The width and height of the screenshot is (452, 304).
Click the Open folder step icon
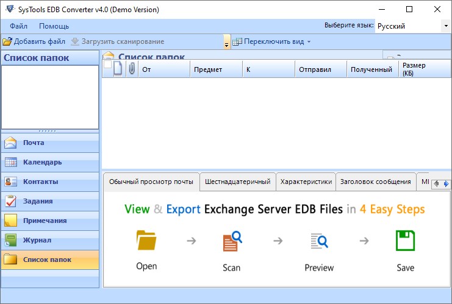146,241
